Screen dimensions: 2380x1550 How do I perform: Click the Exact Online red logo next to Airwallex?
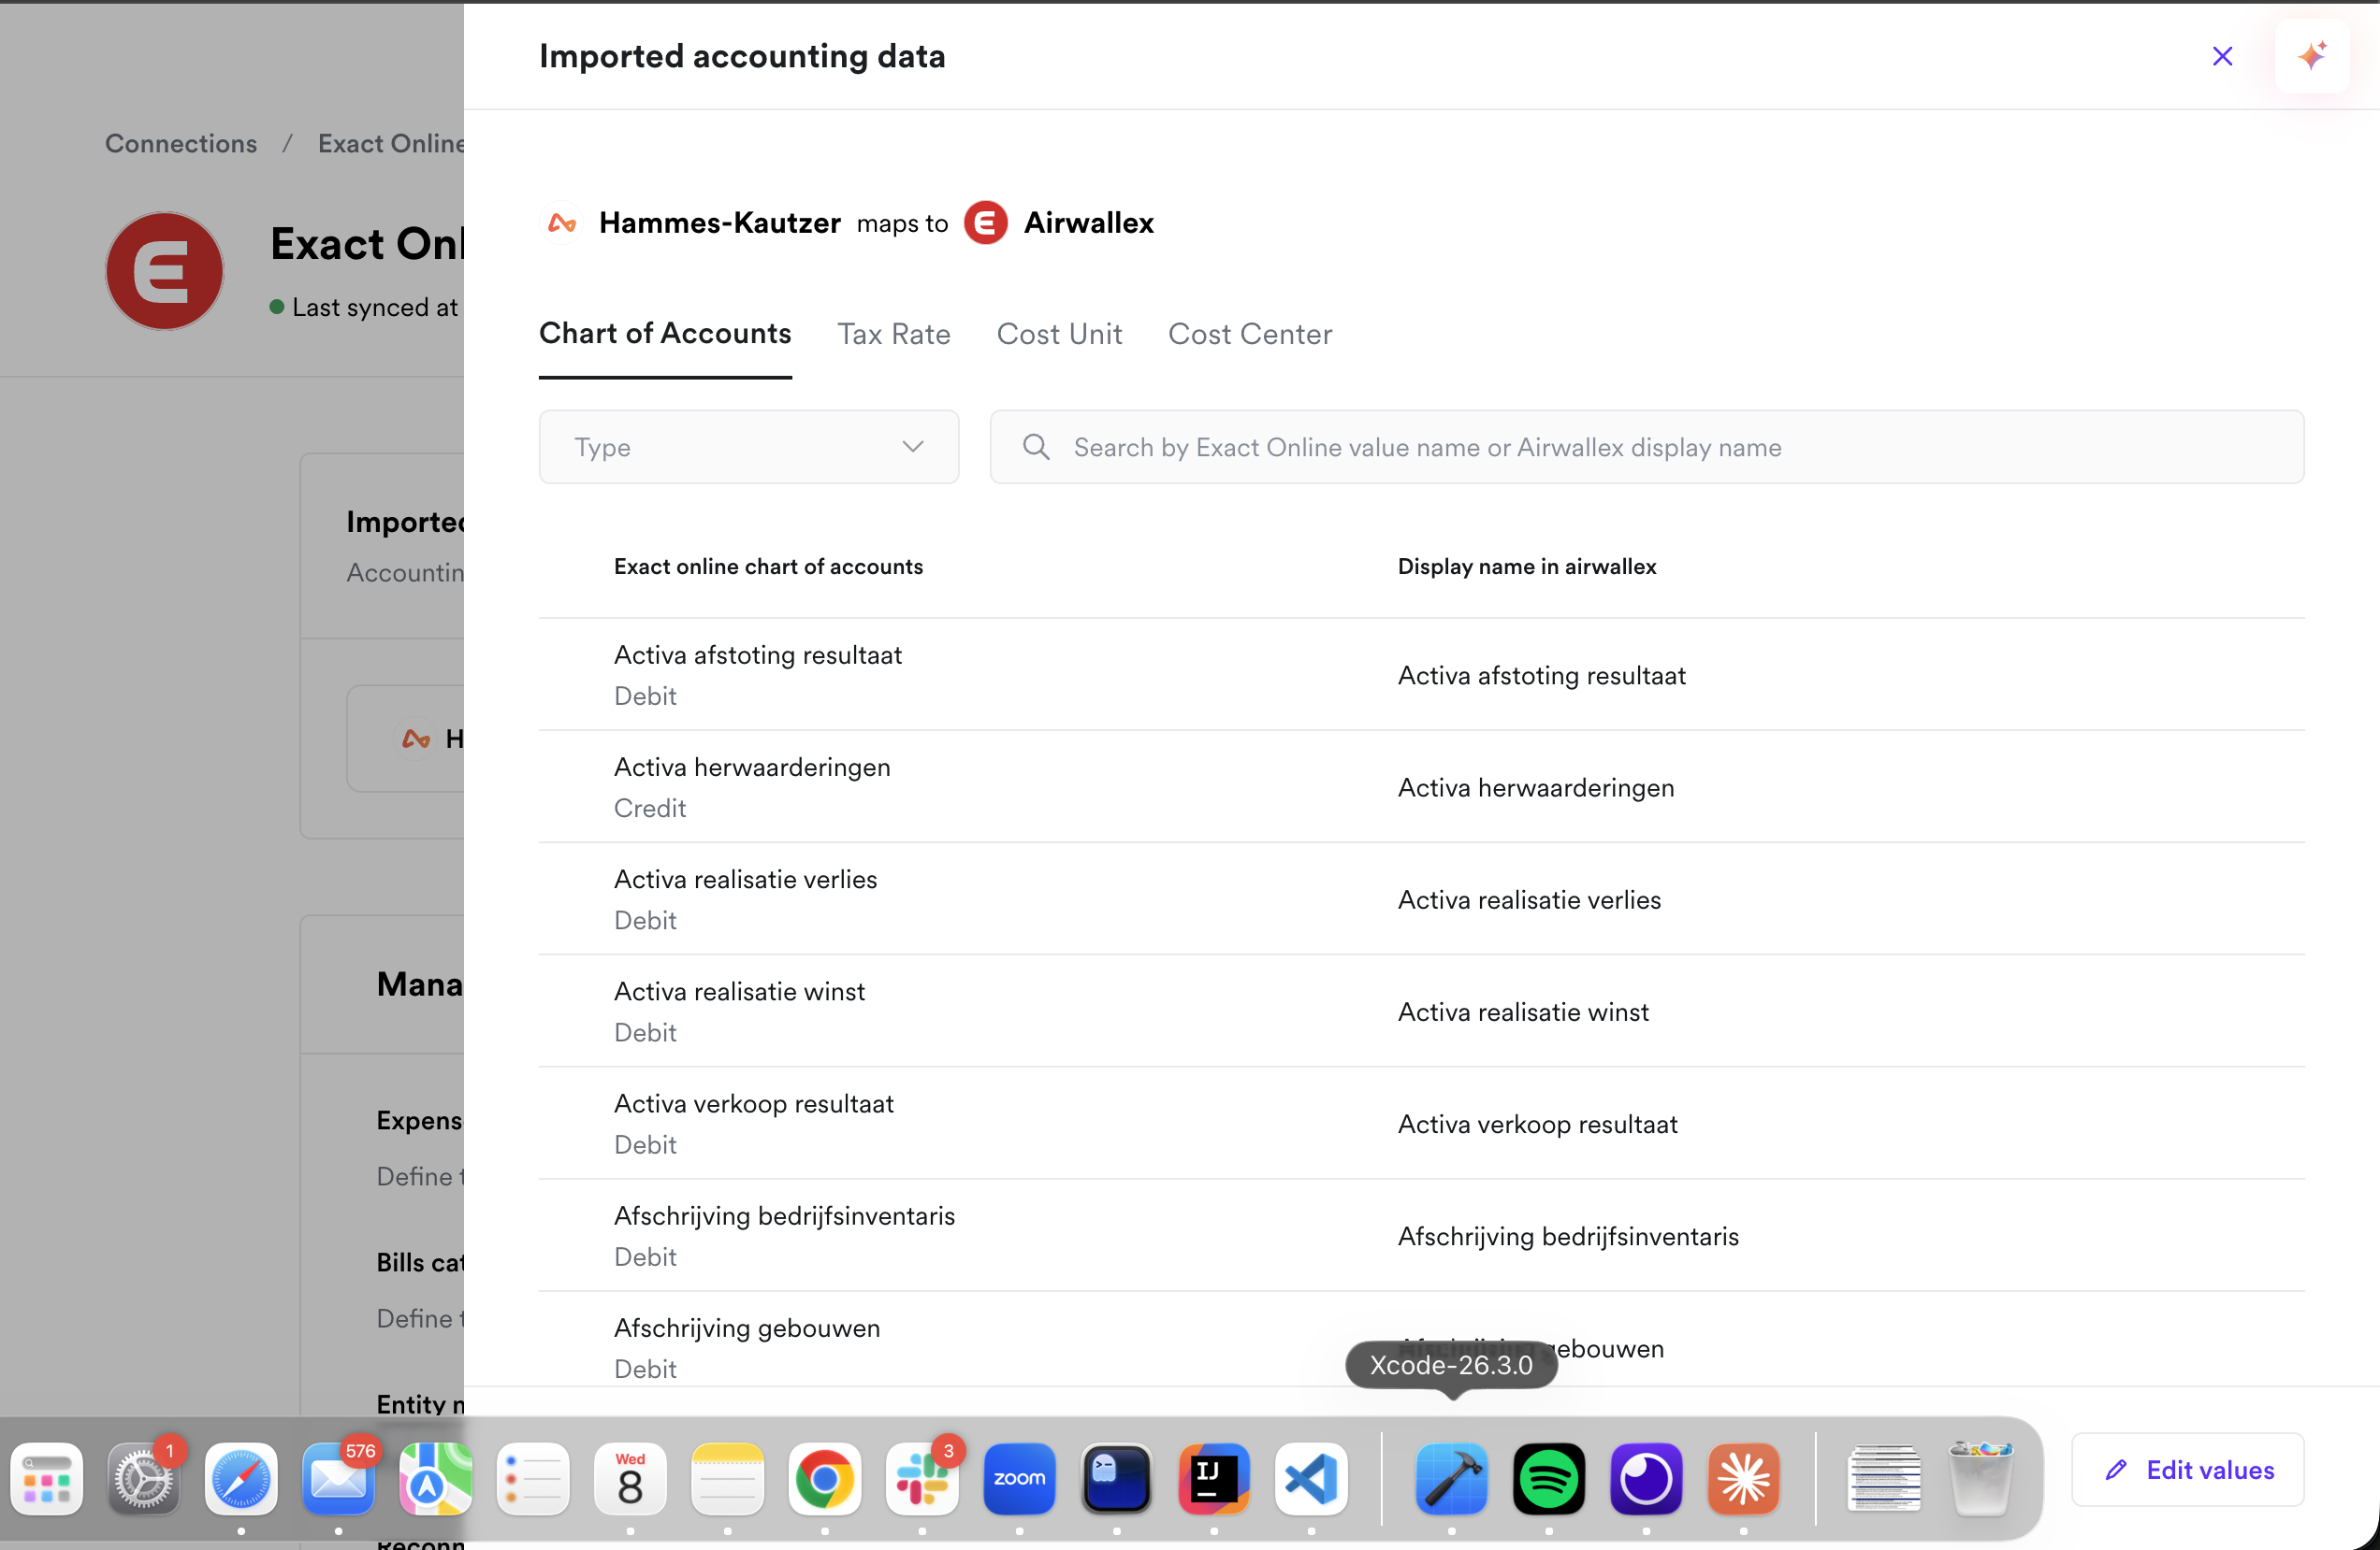tap(985, 222)
